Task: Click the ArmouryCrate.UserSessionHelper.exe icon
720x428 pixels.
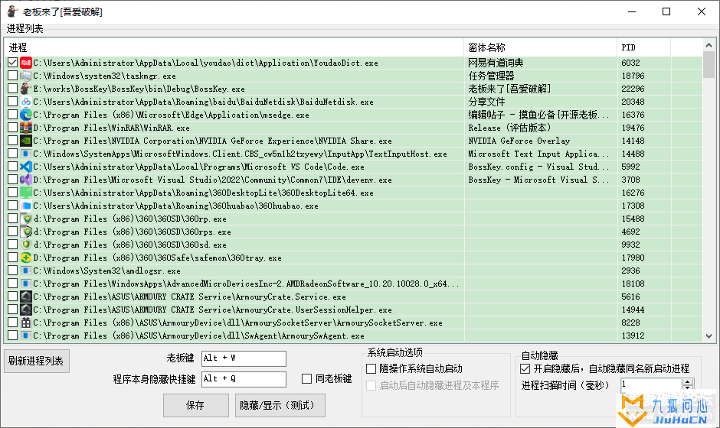Action: (26, 310)
